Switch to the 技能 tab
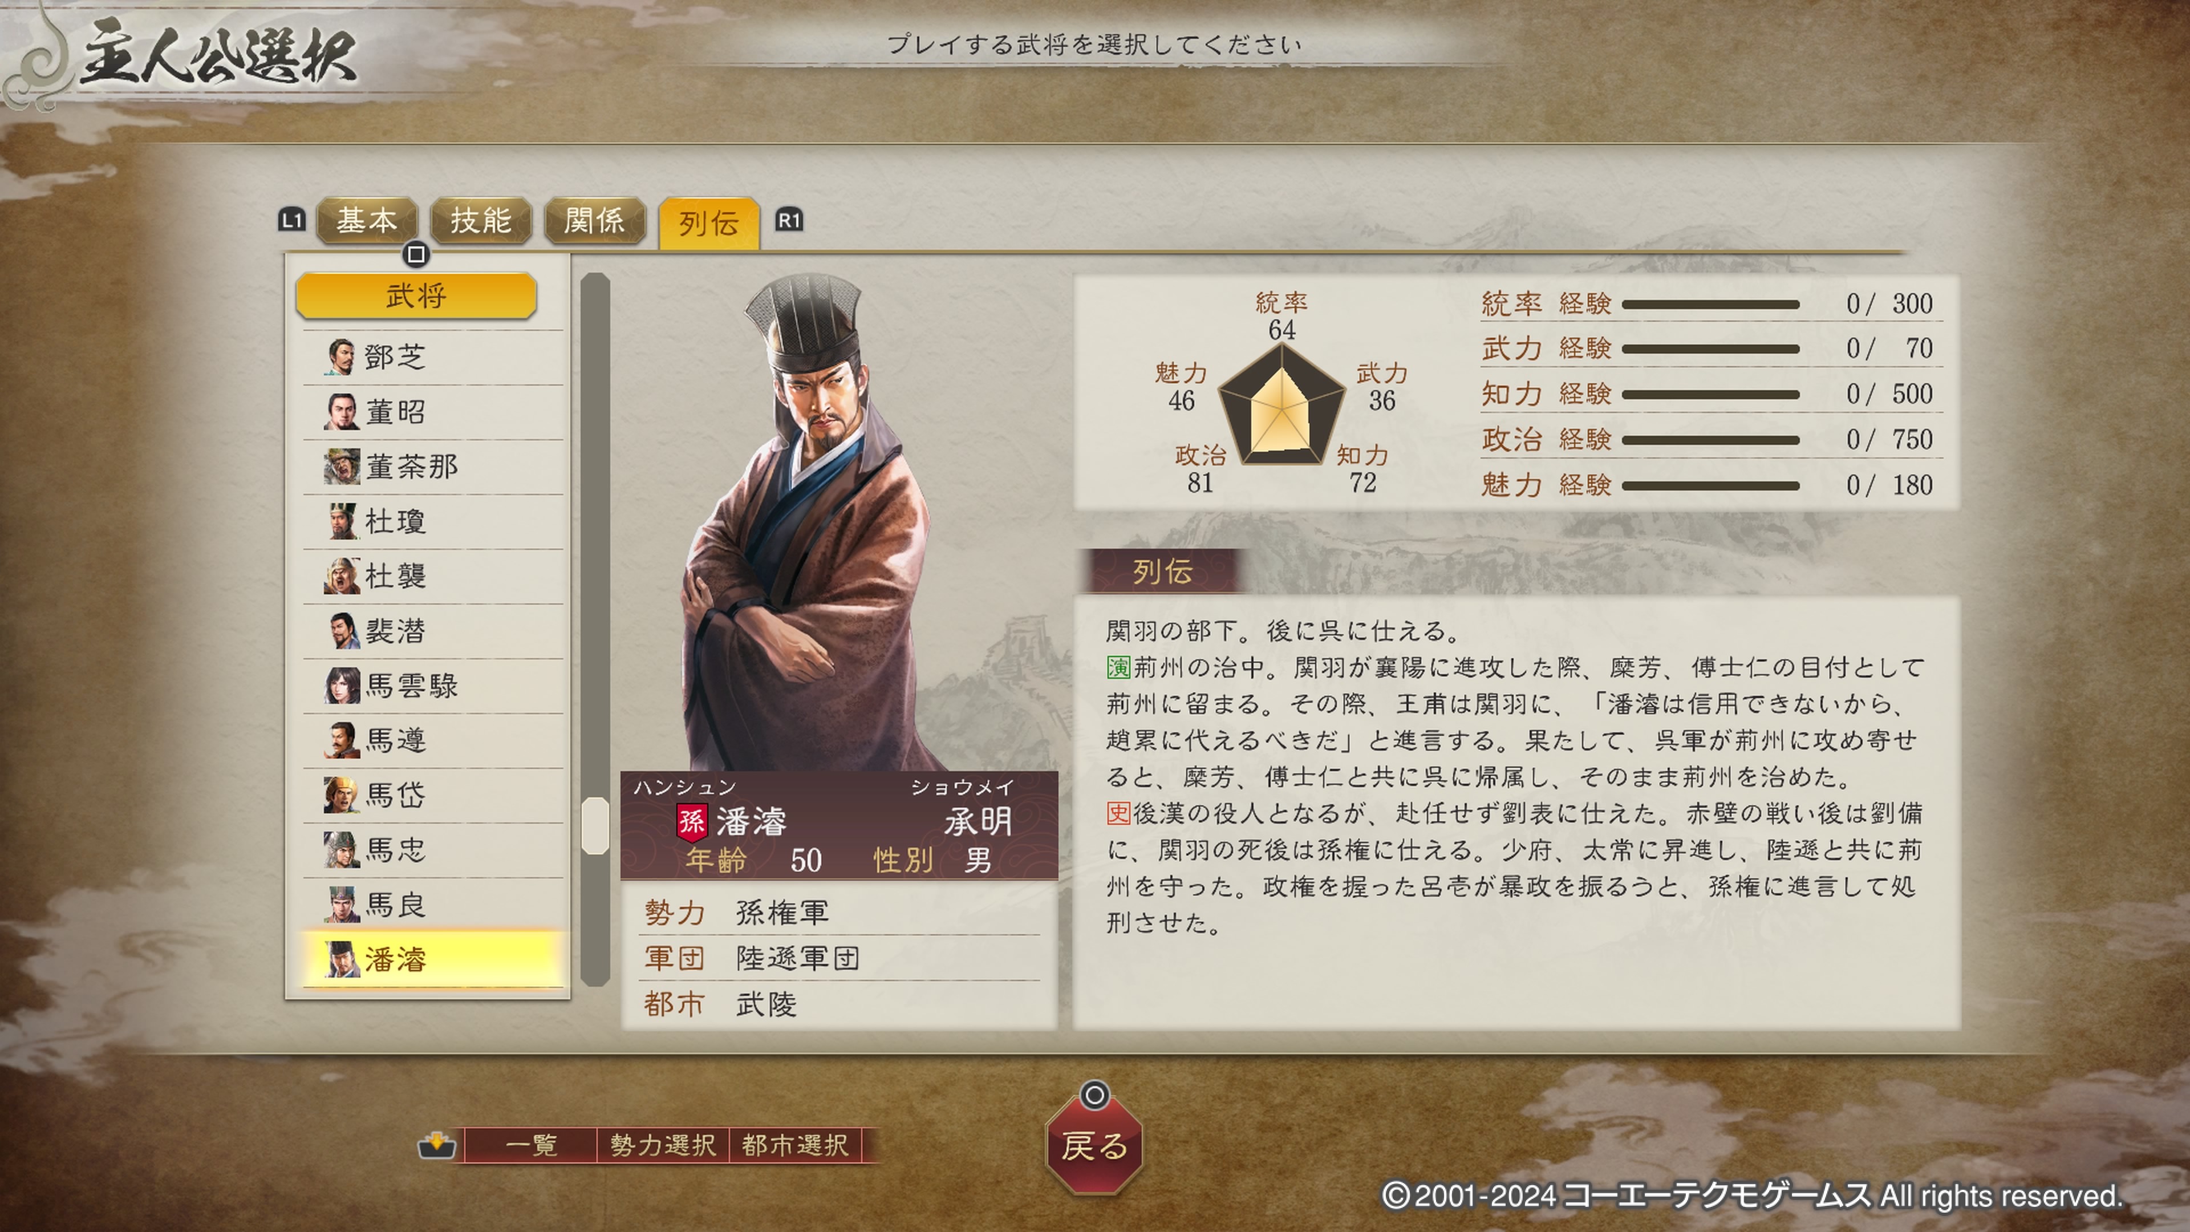 click(x=480, y=221)
